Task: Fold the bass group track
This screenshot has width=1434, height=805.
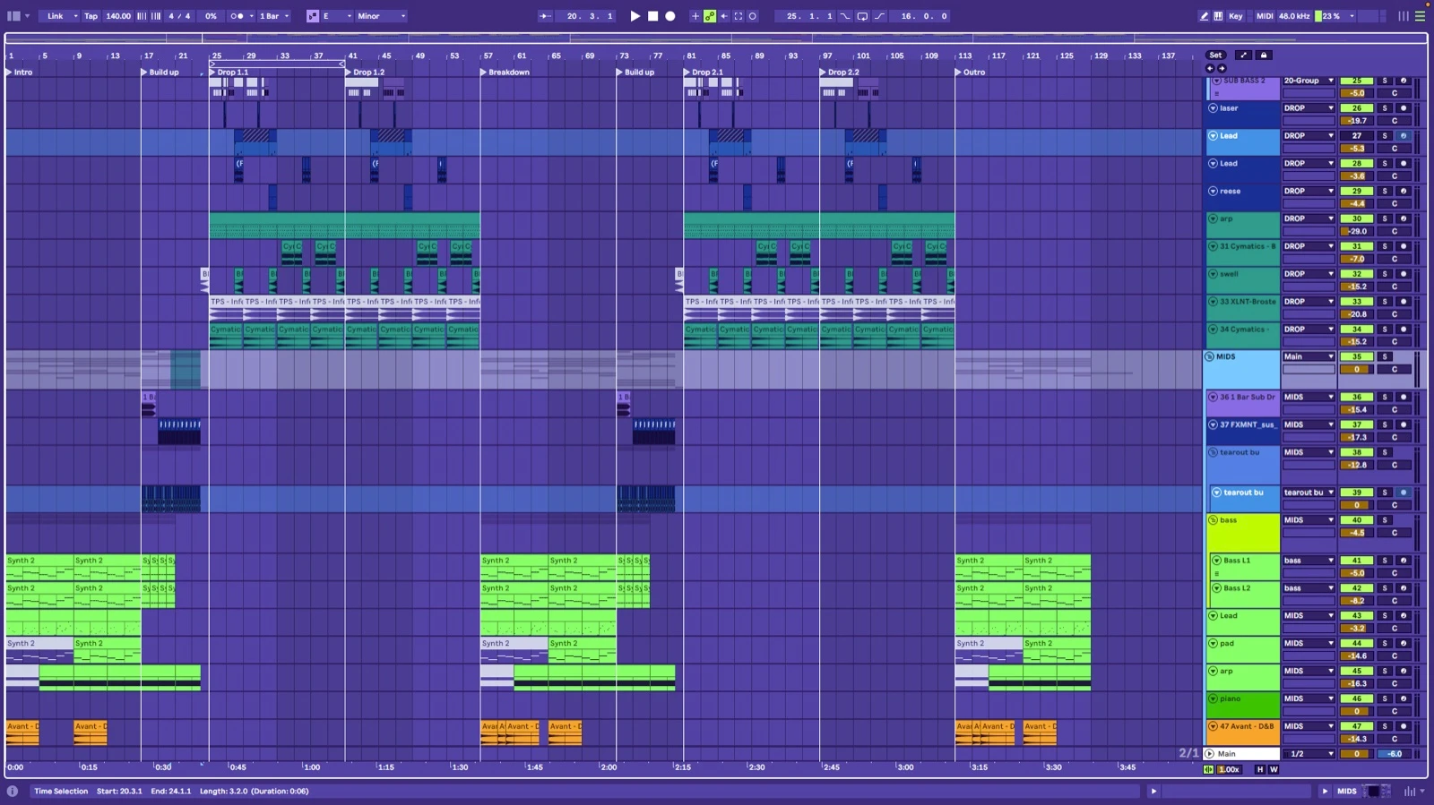Action: [1213, 520]
